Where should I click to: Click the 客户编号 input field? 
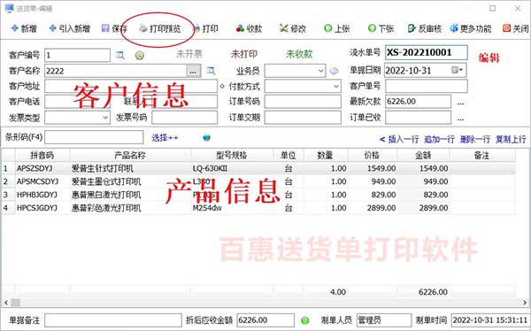coord(77,55)
